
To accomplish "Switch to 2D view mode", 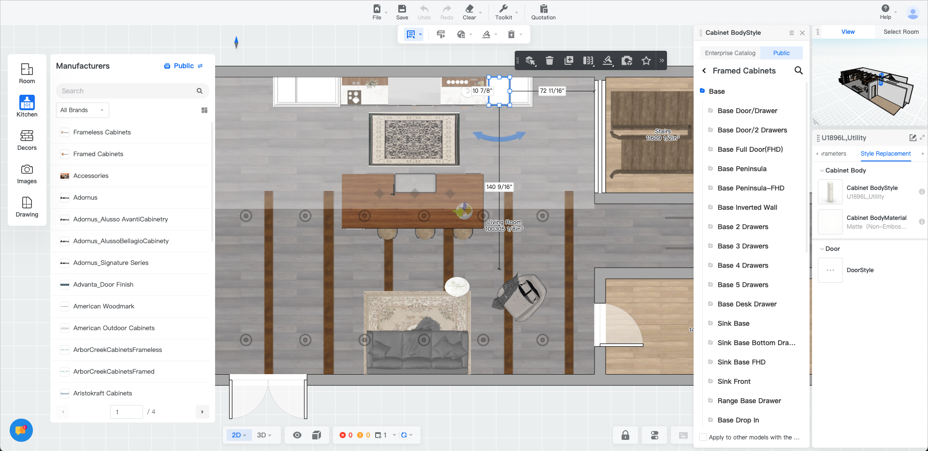I will (238, 435).
